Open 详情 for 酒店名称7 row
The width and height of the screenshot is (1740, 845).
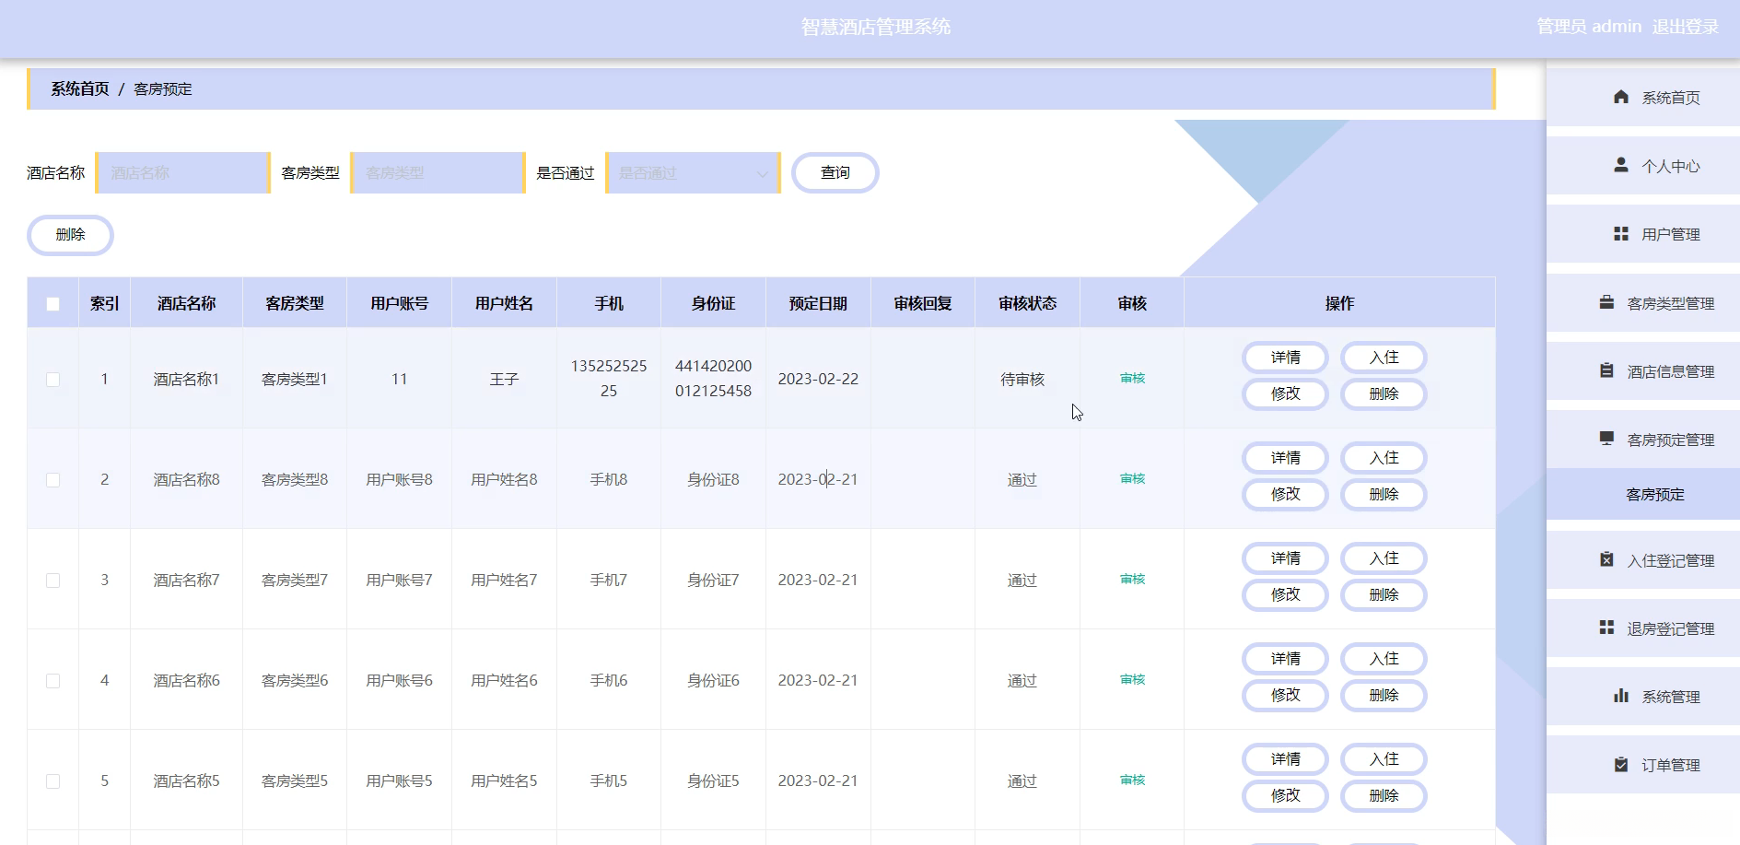(x=1286, y=558)
